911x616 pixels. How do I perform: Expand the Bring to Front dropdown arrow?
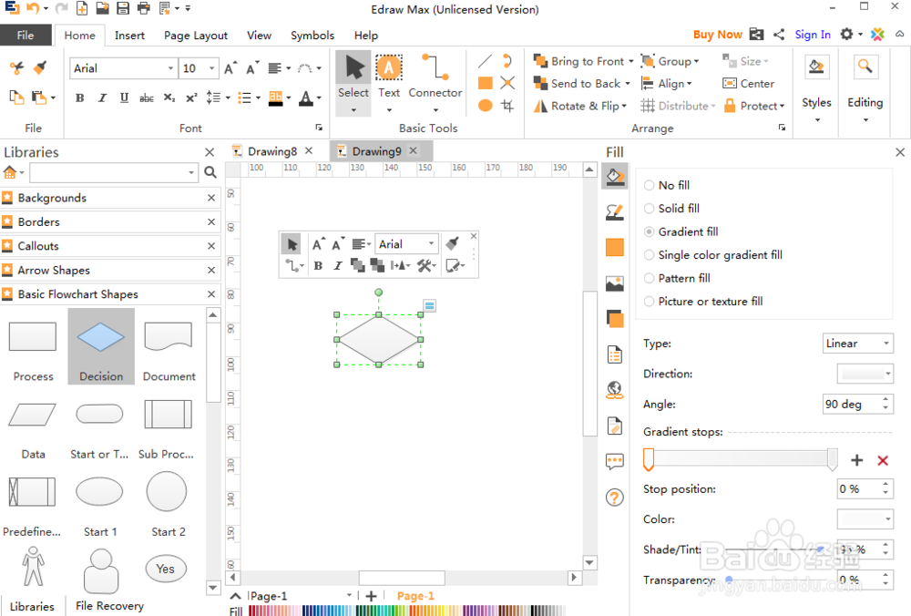pyautogui.click(x=631, y=61)
